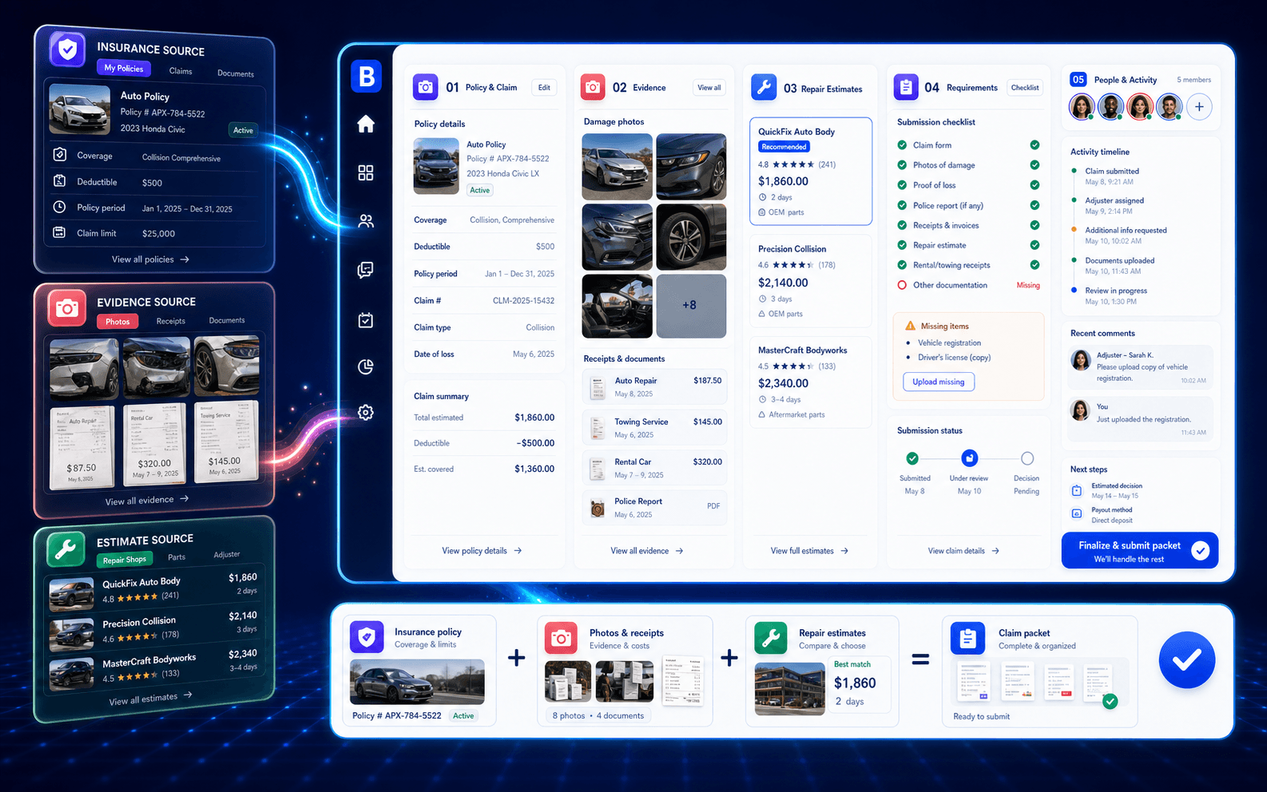The width and height of the screenshot is (1267, 792).
Task: Expand View claim details arrow
Action: click(995, 551)
